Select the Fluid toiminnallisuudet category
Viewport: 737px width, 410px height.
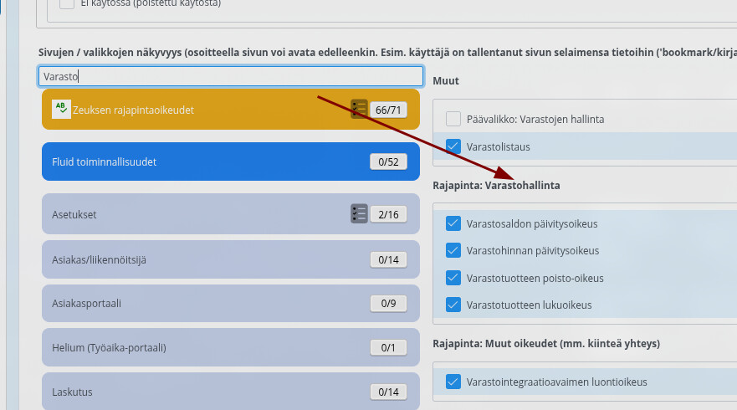[201, 161]
